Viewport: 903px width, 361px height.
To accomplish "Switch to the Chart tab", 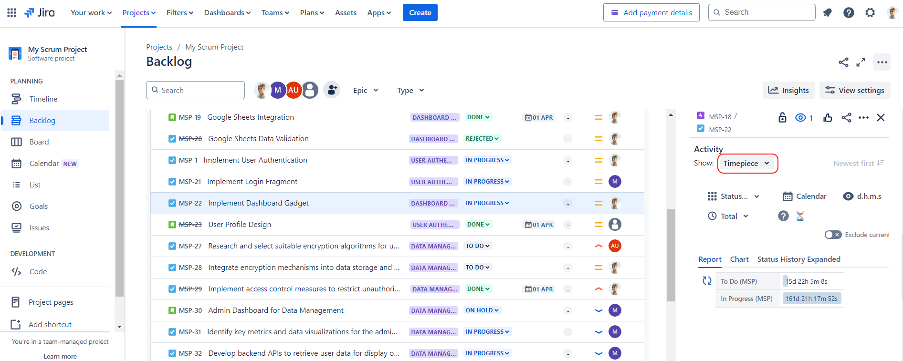I will 739,259.
